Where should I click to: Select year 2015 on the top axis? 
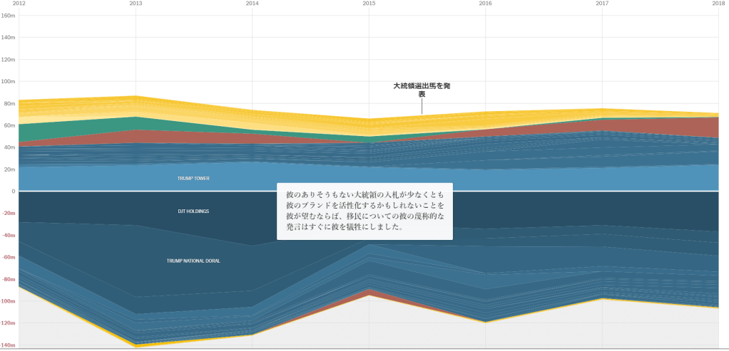369,4
